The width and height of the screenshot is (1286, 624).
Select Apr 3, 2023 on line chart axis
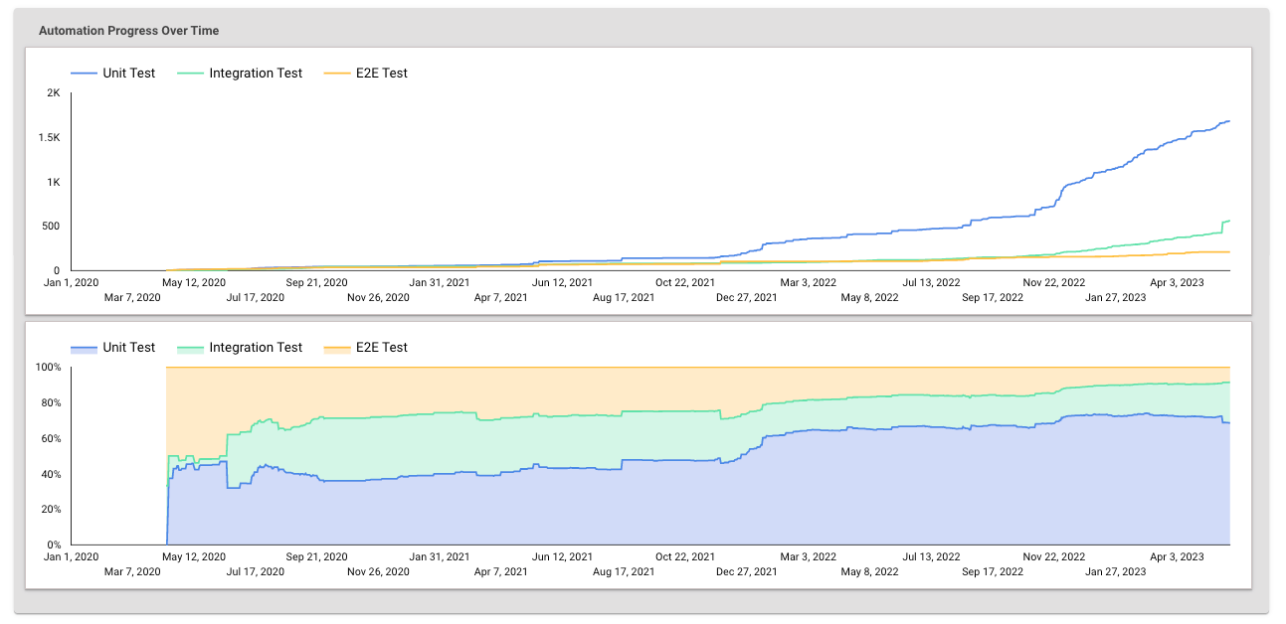tap(1178, 283)
